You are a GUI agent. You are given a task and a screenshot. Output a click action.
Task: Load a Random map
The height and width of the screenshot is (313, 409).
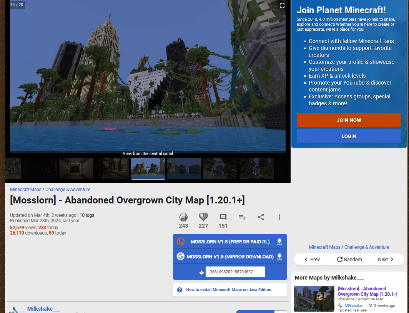[x=349, y=259]
